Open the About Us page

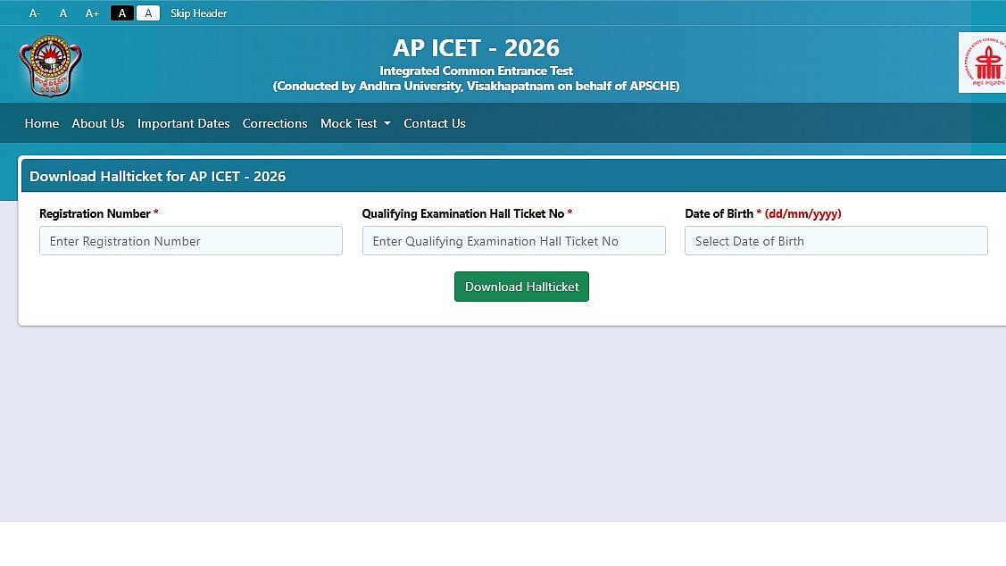click(98, 123)
